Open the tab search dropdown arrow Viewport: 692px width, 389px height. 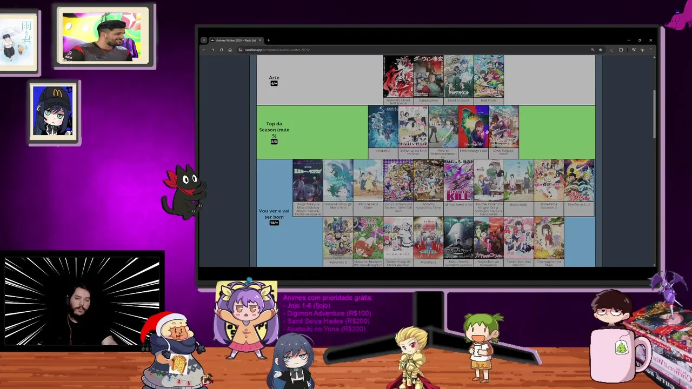point(204,40)
